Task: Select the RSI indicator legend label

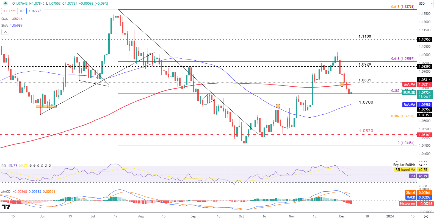Action: tap(4, 166)
